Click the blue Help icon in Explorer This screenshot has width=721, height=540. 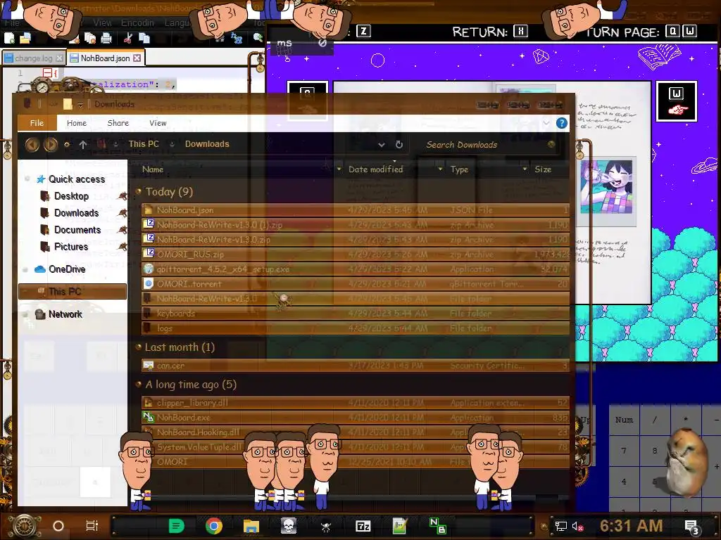coord(561,123)
